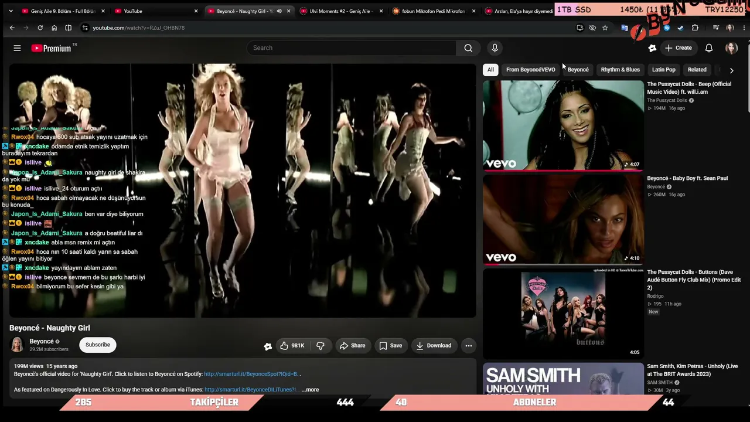Switch to the YouTube tab
Image resolution: width=750 pixels, height=422 pixels.
155,11
